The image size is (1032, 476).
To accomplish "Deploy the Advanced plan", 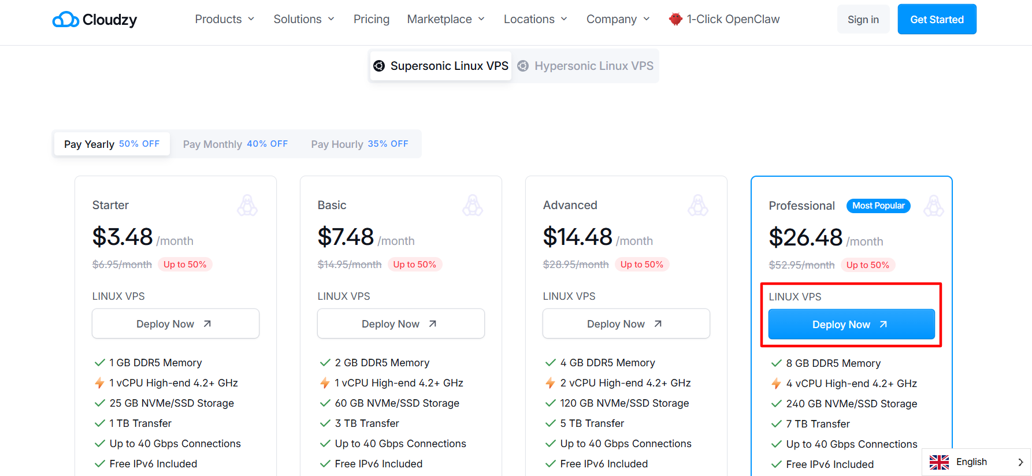I will coord(626,323).
